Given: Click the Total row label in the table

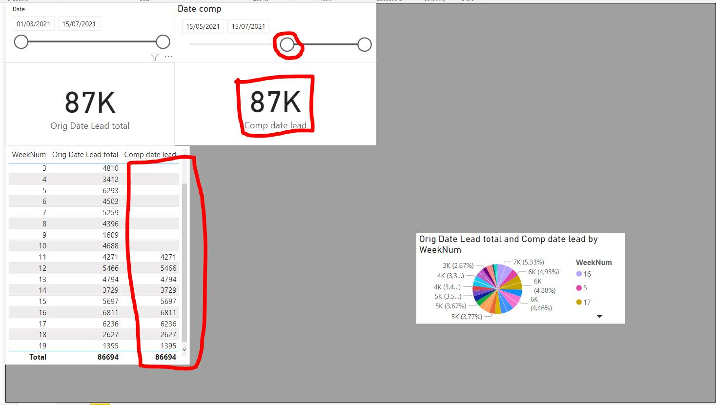Looking at the screenshot, I should 38,357.
